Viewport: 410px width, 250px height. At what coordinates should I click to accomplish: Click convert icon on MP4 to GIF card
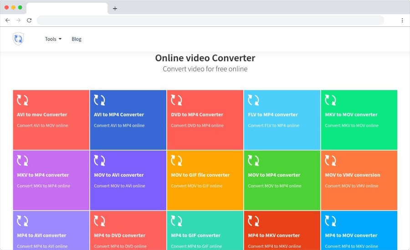click(x=176, y=221)
